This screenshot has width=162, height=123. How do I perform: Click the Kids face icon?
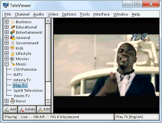(x=12, y=48)
